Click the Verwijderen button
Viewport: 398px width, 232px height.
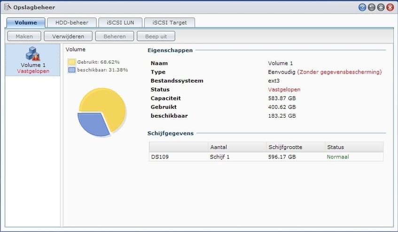(68, 36)
